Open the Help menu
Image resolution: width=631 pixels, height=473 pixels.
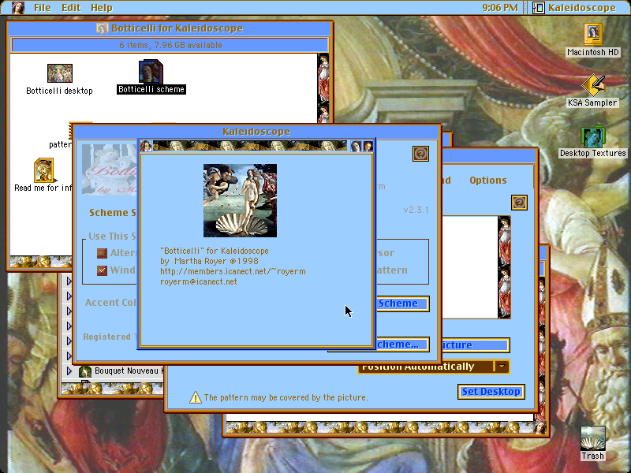tap(102, 8)
